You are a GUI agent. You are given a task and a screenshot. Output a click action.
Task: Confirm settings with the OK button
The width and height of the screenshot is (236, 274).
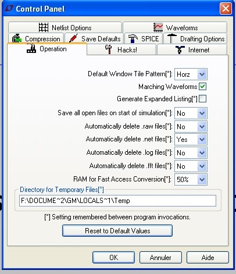click(113, 257)
